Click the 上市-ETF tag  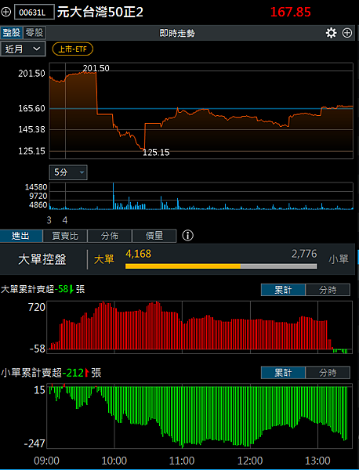[x=73, y=49]
